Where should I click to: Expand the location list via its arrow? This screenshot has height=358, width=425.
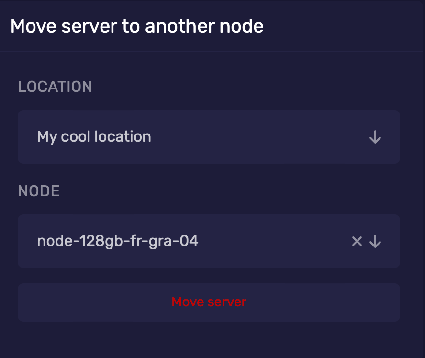pos(375,138)
